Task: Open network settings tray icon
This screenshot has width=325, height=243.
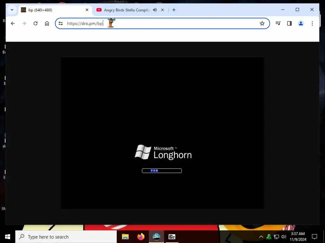Action: tap(276, 237)
